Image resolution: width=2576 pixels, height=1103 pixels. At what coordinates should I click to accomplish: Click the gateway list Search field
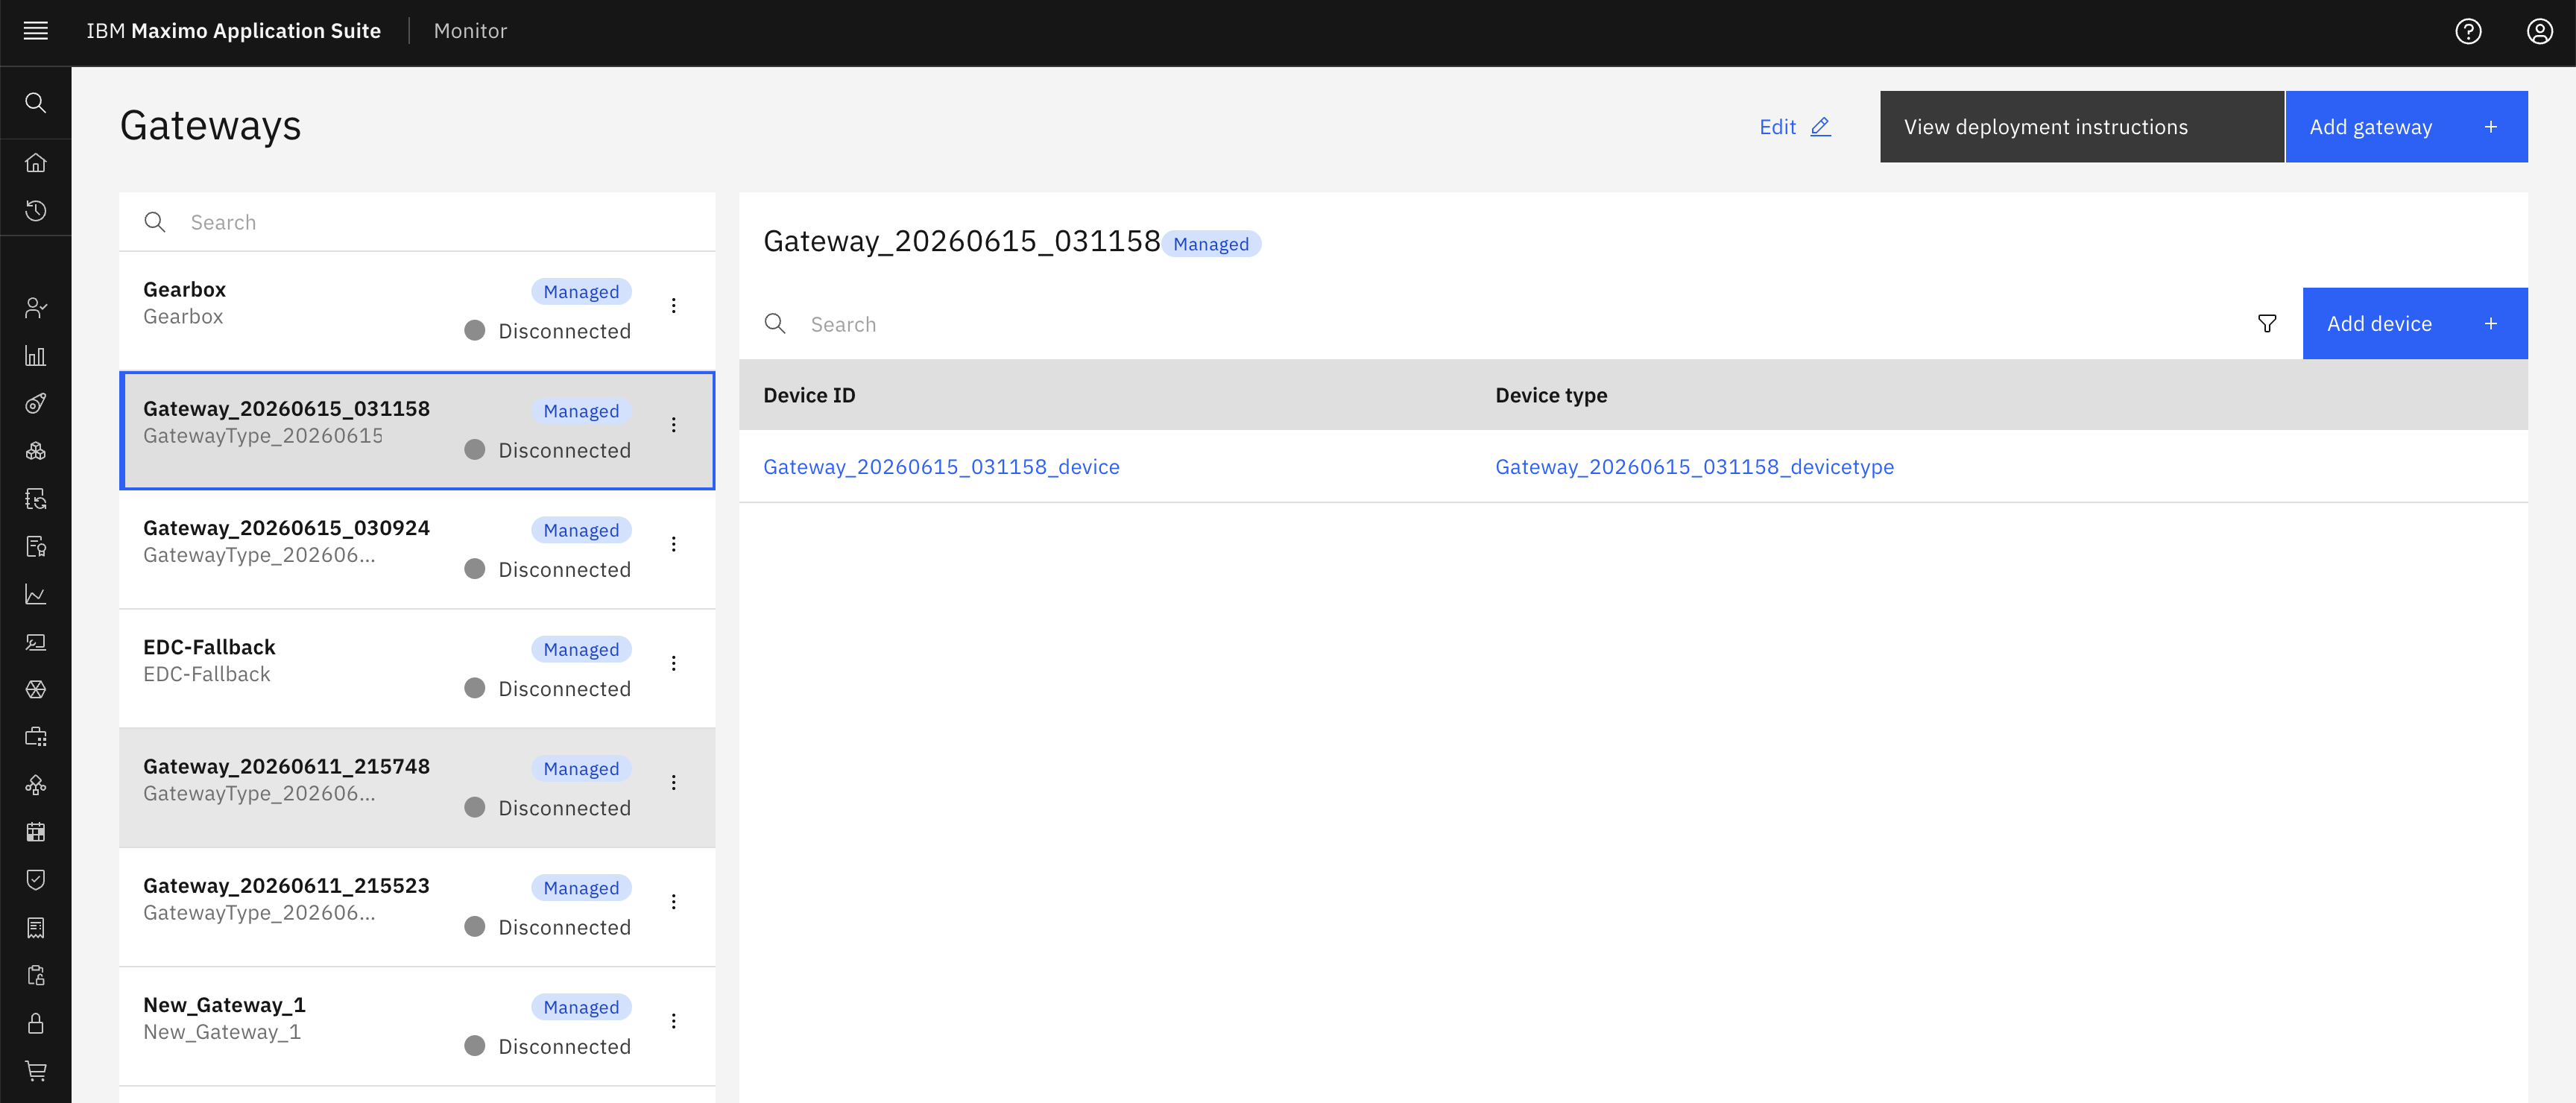pos(417,222)
